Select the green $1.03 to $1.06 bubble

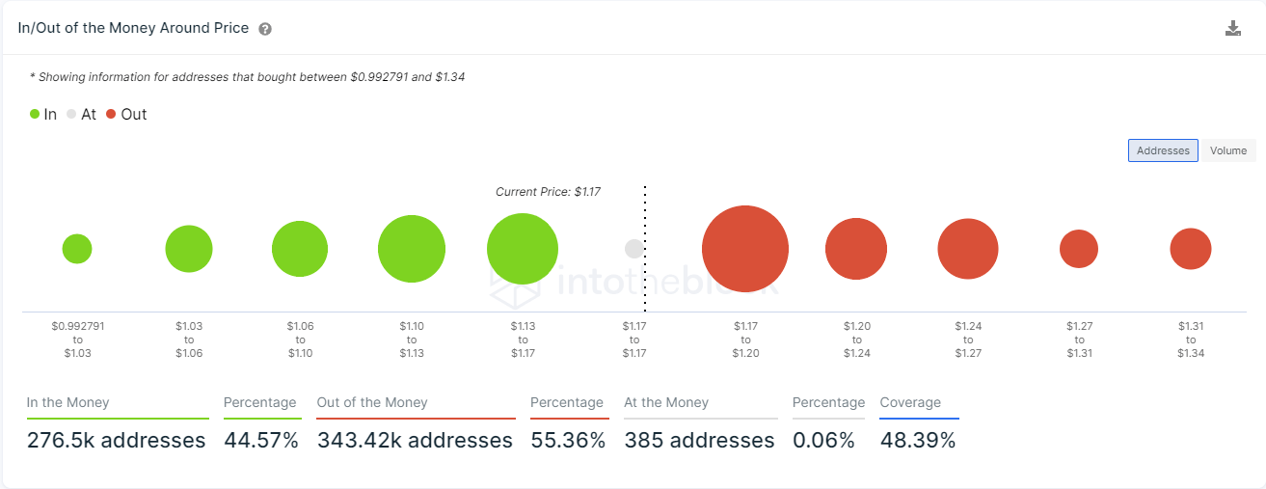pos(189,249)
